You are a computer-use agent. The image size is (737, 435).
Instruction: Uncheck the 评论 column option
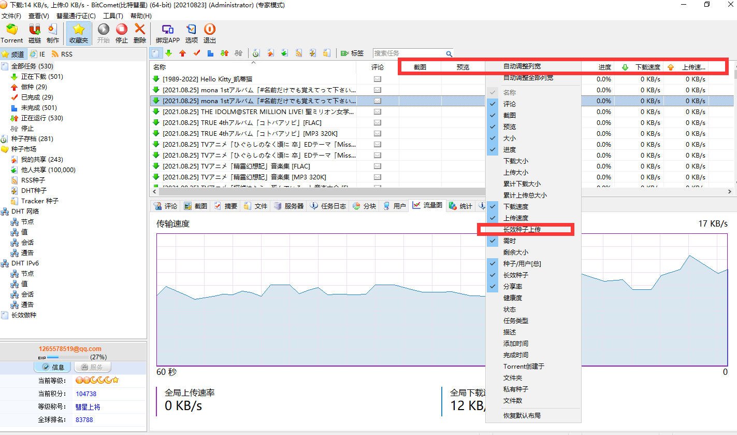[509, 104]
